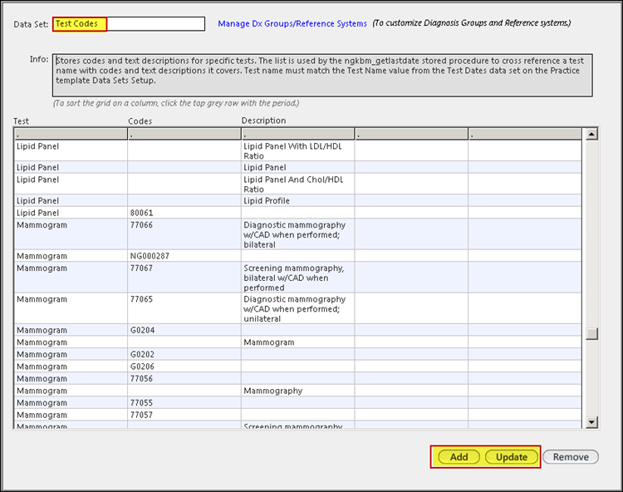Click grid scrollbar down arrow
This screenshot has width=623, height=492.
(591, 422)
